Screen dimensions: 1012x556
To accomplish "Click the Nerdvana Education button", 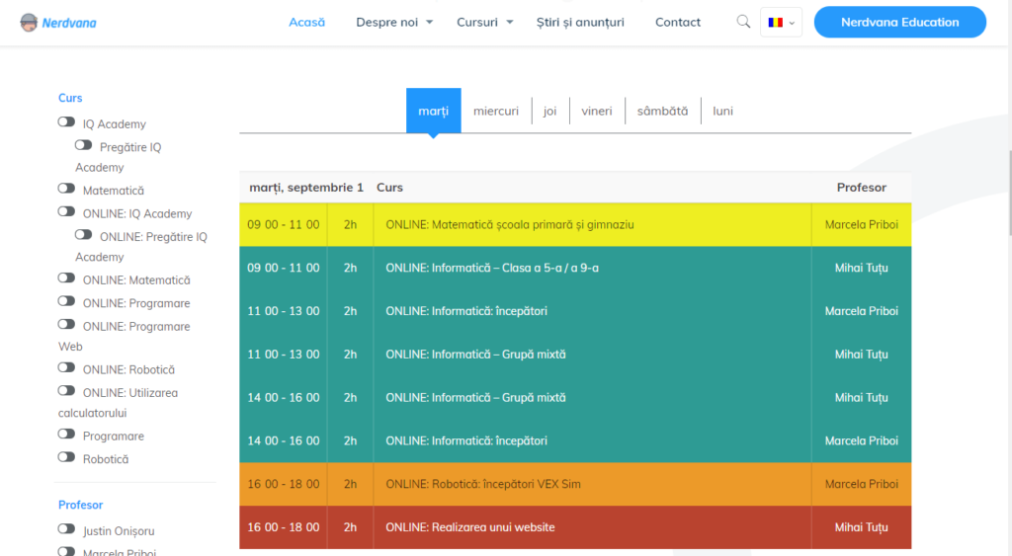I will pyautogui.click(x=899, y=22).
